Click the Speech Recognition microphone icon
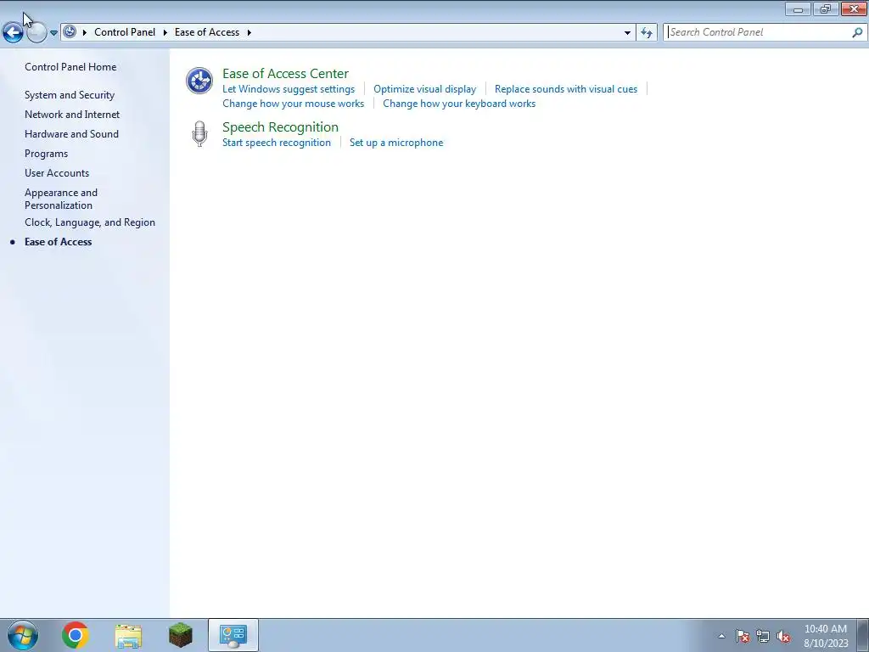Viewport: 869px width, 652px height. tap(199, 133)
